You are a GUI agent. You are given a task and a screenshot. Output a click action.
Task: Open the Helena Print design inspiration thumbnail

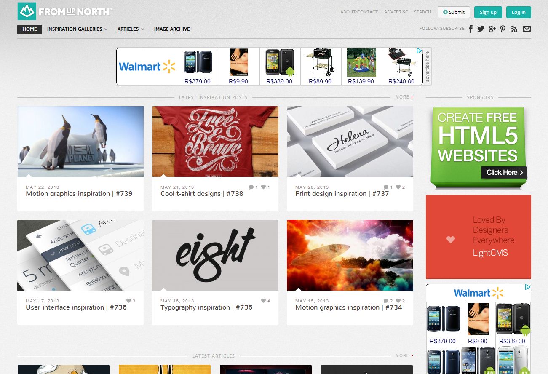[350, 141]
